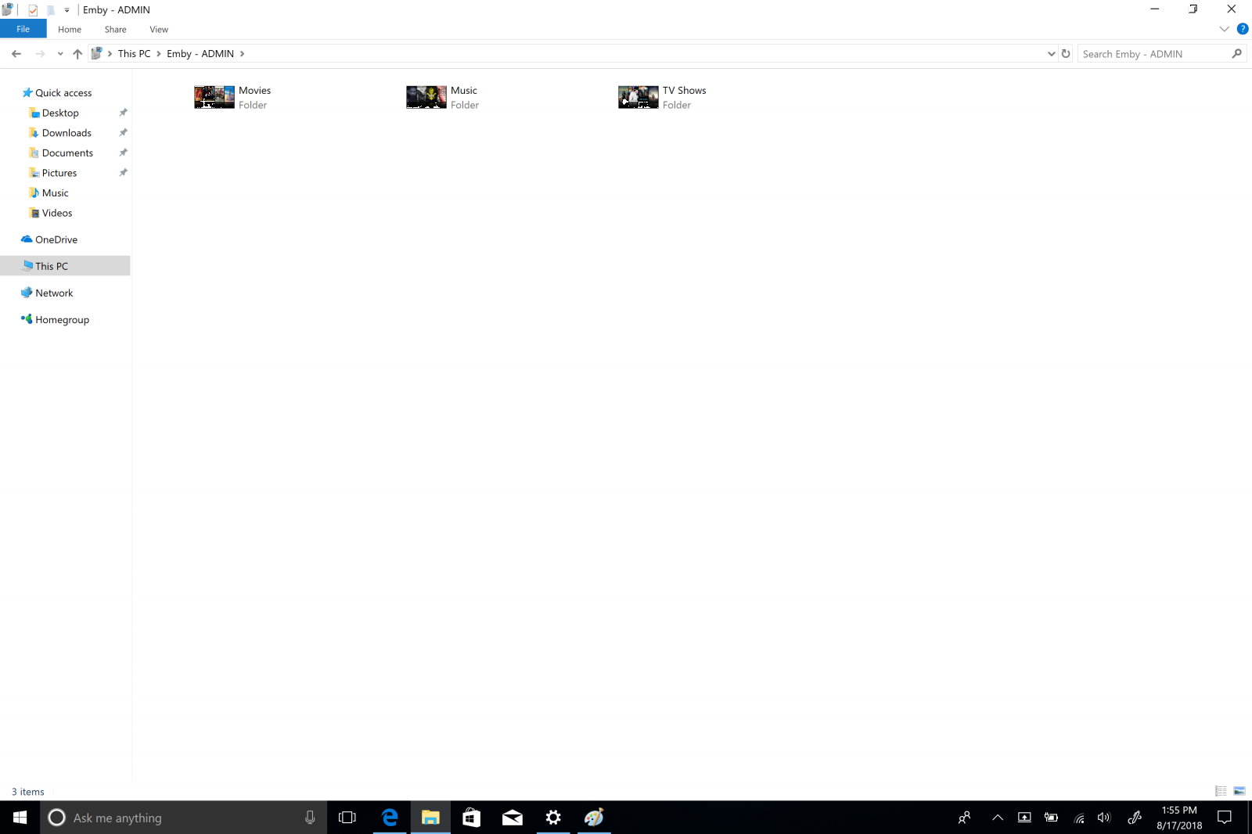Select OneDrive in the navigation pane
Viewport: 1252px width, 834px height.
(x=56, y=239)
